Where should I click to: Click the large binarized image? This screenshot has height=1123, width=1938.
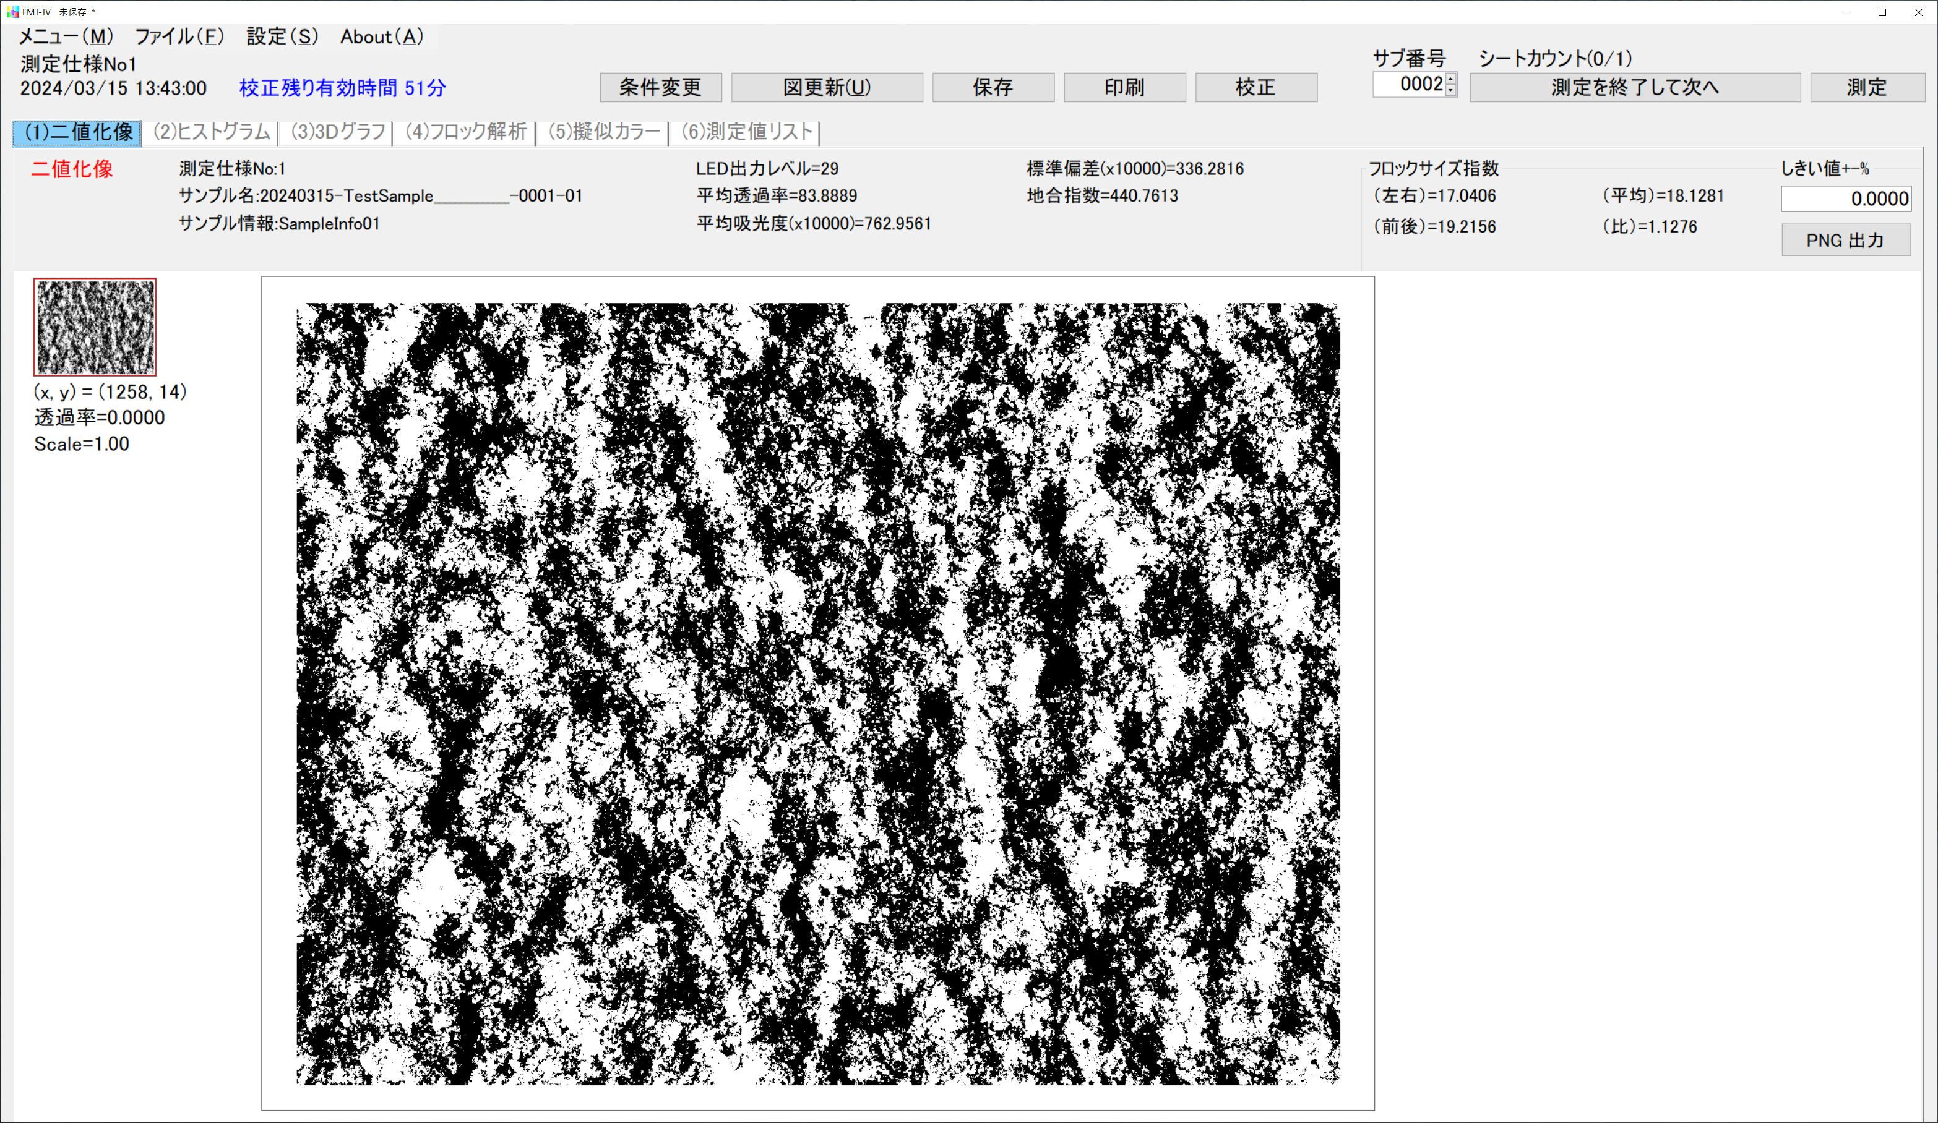(817, 693)
